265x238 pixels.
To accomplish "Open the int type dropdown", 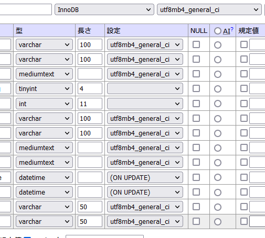I will click(x=44, y=104).
